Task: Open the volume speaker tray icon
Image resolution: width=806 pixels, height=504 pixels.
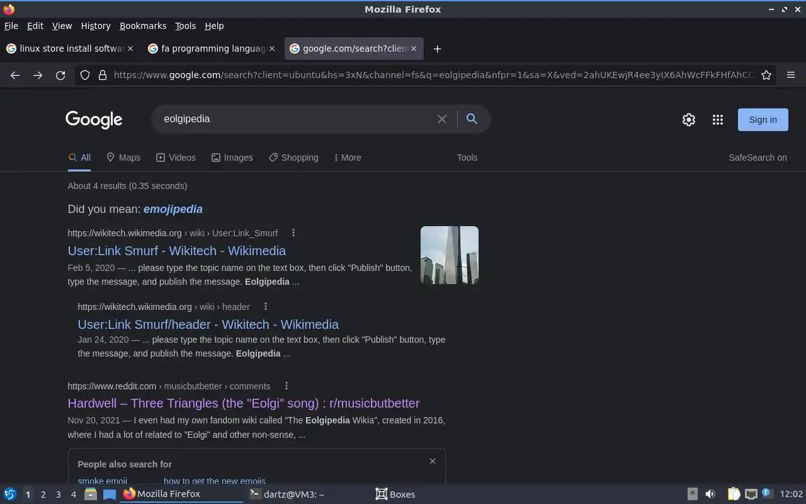Action: [710, 494]
